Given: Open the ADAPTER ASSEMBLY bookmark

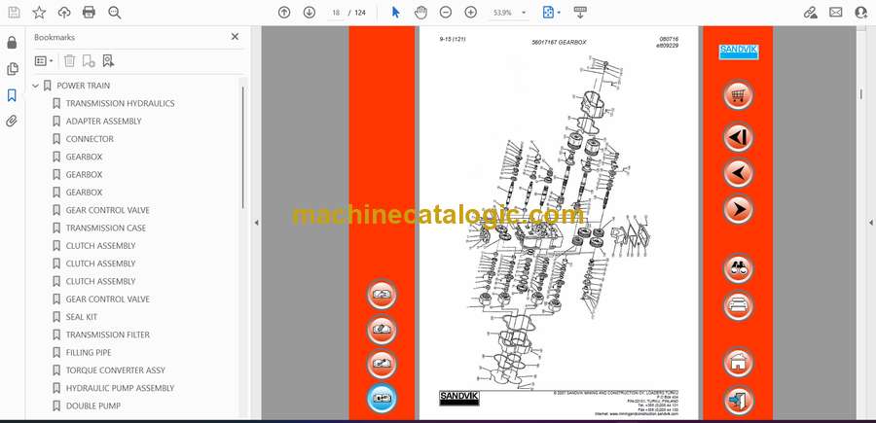Looking at the screenshot, I should coord(103,122).
